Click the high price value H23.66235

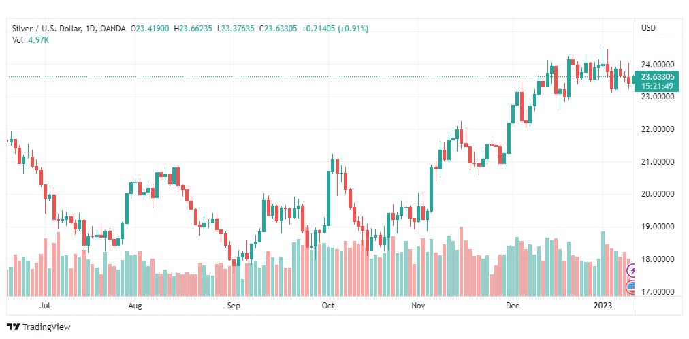coord(193,28)
